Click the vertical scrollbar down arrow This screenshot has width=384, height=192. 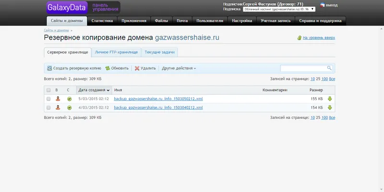(x=382, y=190)
